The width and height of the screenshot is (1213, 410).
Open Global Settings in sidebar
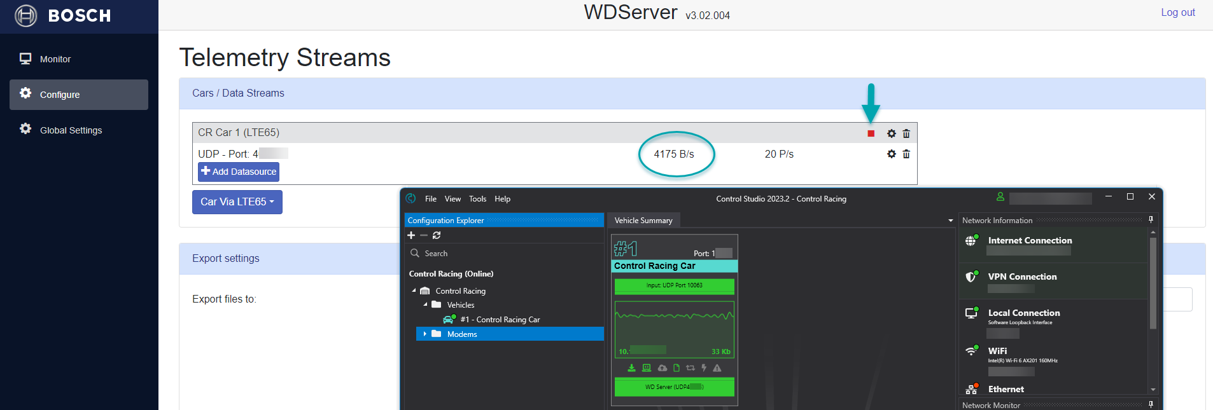coord(79,130)
